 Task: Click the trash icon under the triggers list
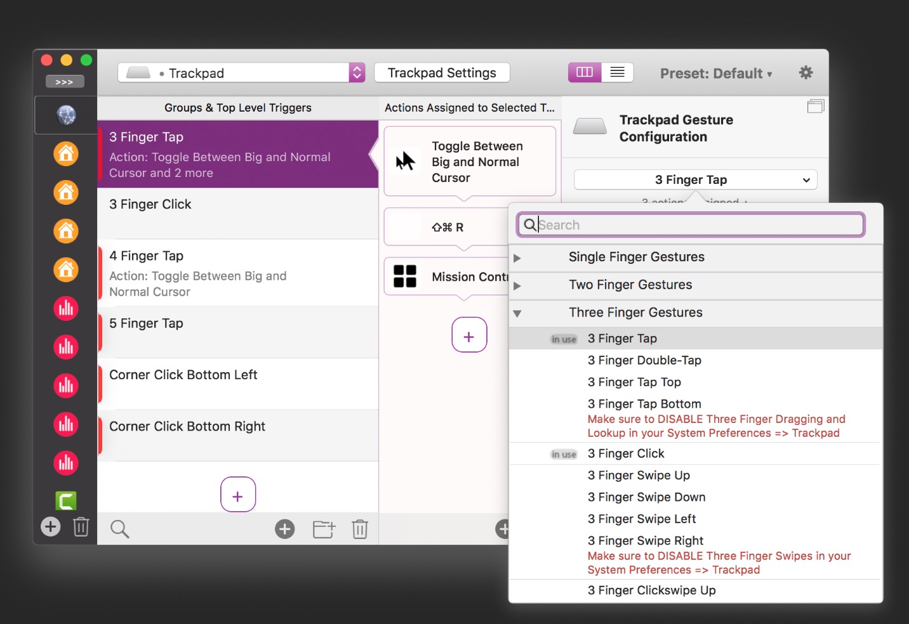(360, 529)
